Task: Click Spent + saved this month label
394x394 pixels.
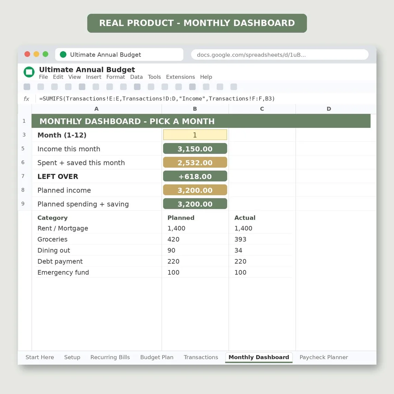Action: tap(81, 163)
